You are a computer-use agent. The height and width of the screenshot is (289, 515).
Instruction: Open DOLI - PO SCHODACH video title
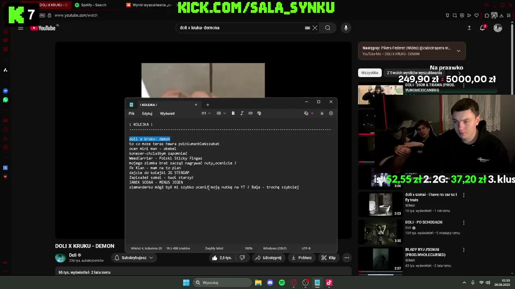point(424,222)
